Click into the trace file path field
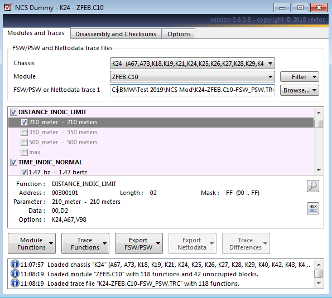 pos(193,90)
